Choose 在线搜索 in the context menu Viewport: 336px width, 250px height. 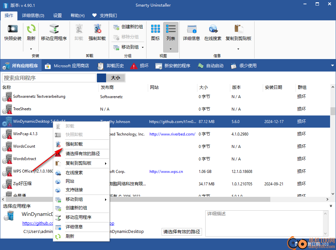coord(81,173)
